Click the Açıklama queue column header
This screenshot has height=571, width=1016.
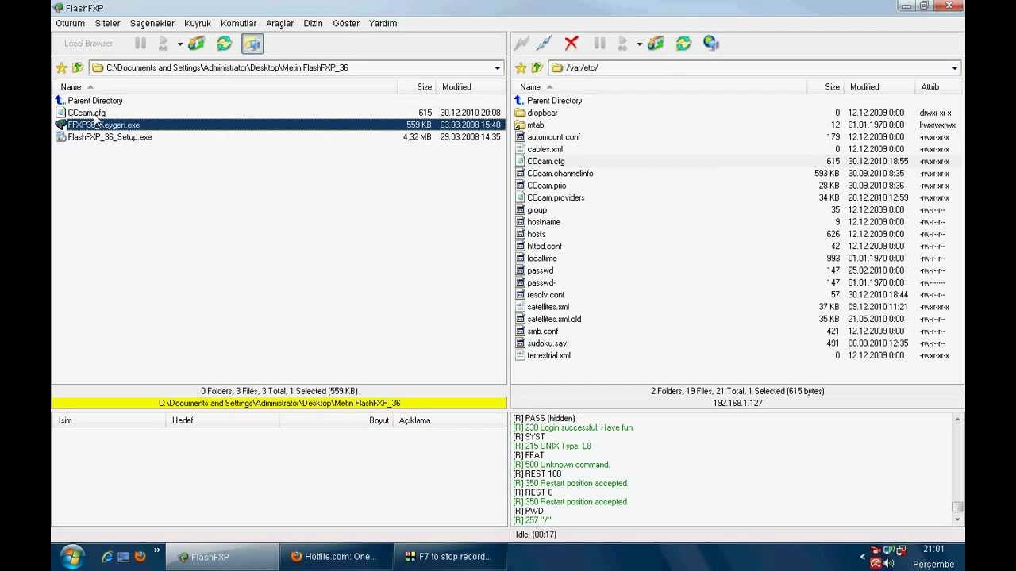(x=448, y=420)
